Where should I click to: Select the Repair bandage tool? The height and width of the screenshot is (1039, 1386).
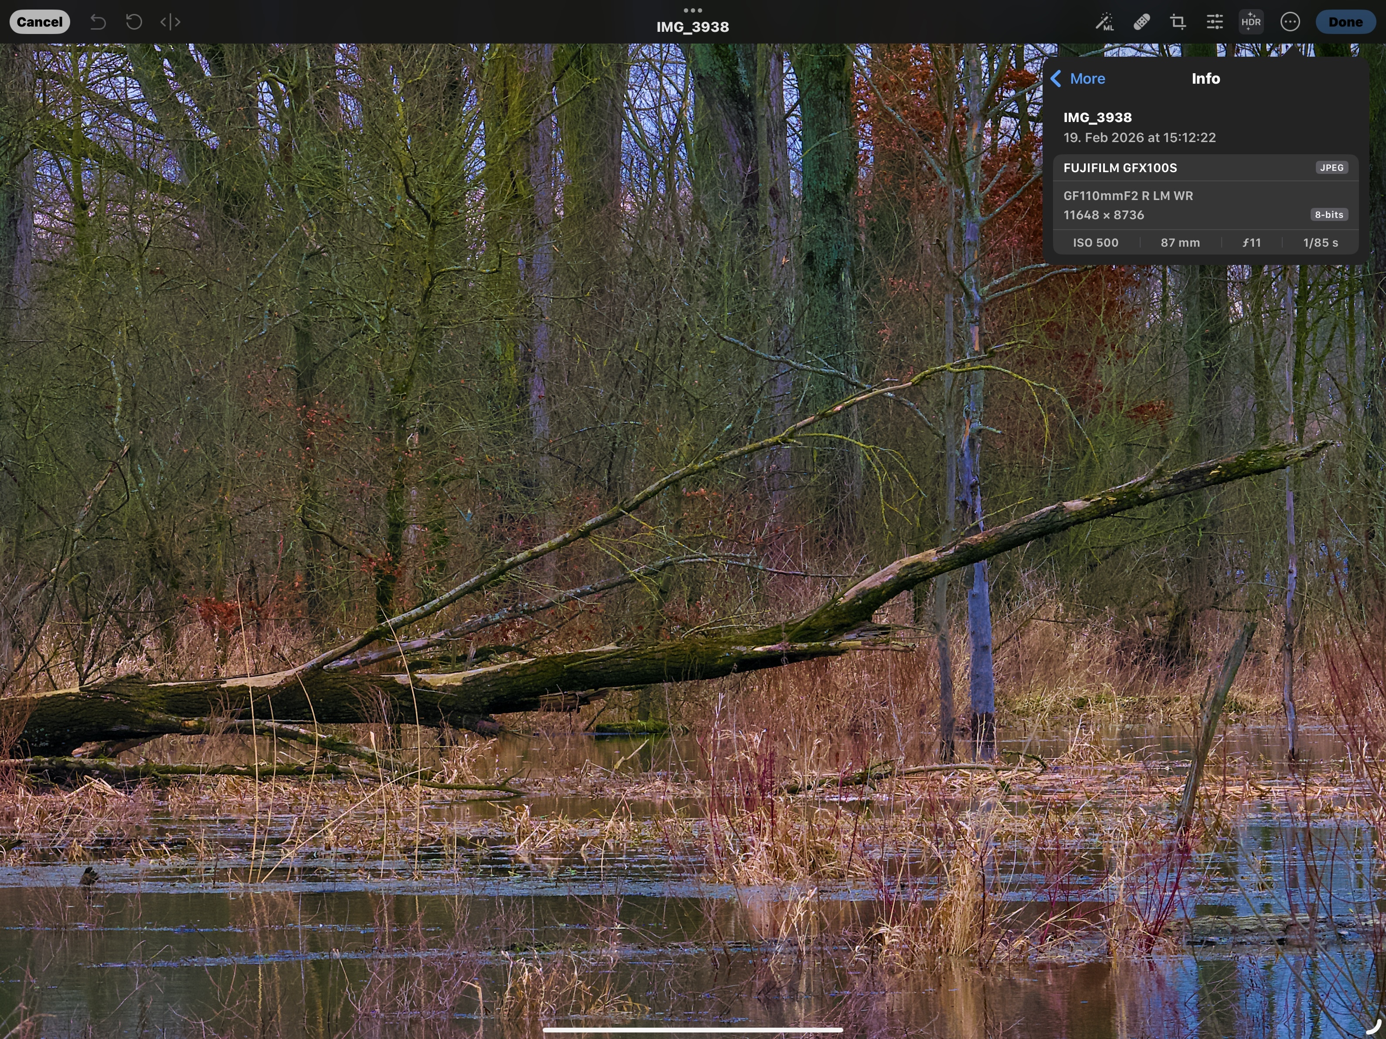point(1141,23)
